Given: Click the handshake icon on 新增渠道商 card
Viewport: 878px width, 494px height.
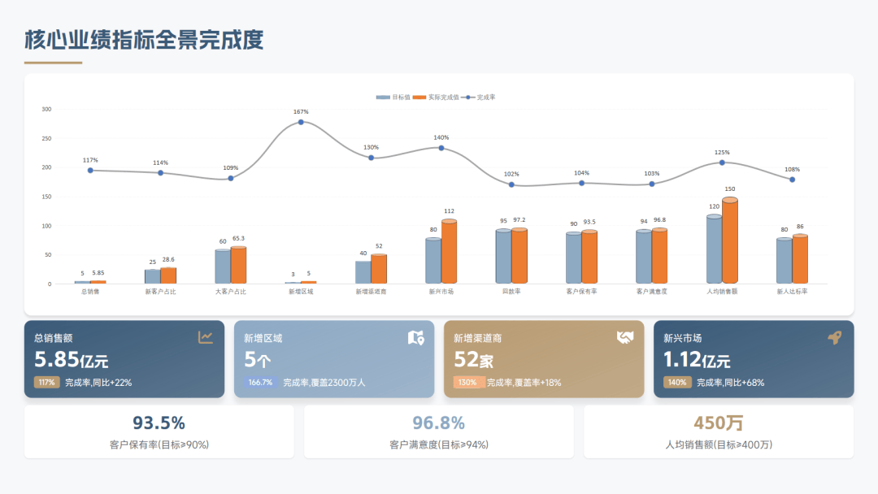Looking at the screenshot, I should pos(625,337).
